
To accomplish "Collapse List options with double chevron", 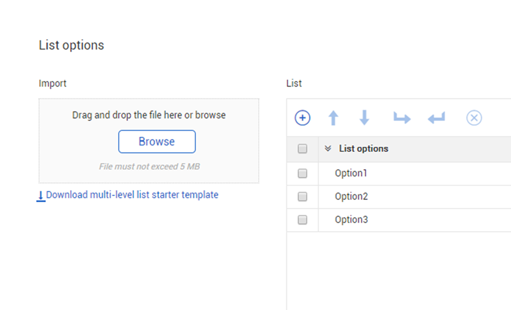I will [x=327, y=149].
